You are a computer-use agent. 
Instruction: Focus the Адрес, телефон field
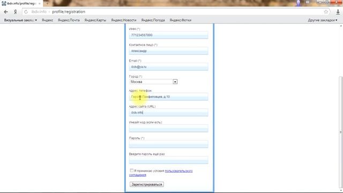tap(168, 96)
